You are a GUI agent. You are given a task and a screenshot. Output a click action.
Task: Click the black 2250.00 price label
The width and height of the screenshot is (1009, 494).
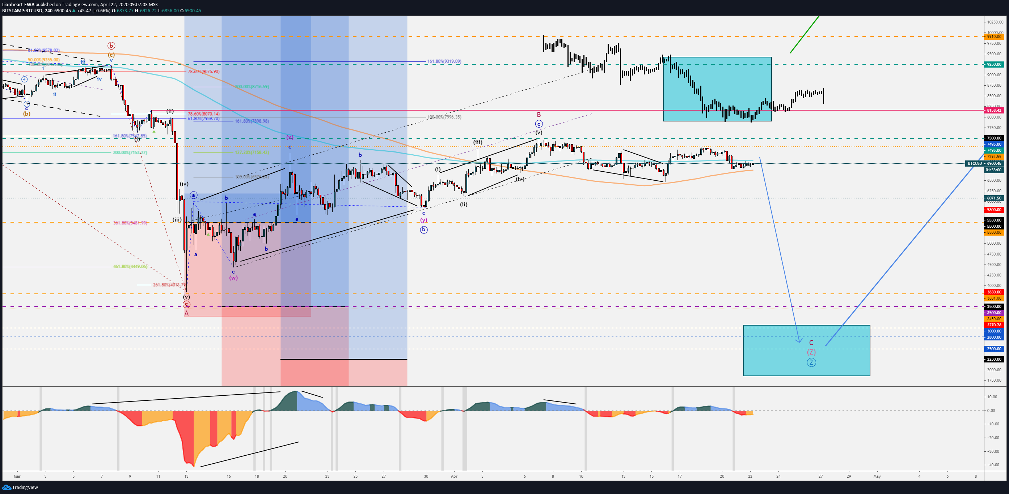994,360
